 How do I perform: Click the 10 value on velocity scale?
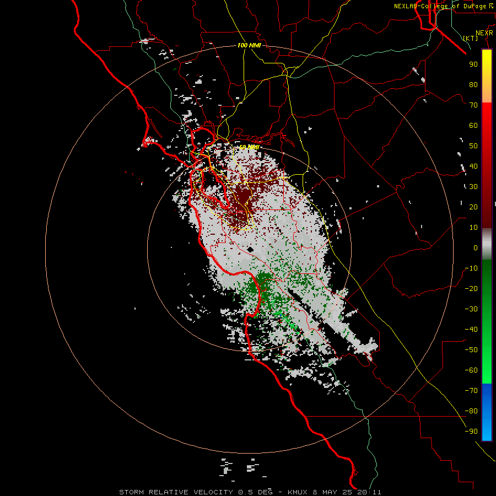click(473, 228)
